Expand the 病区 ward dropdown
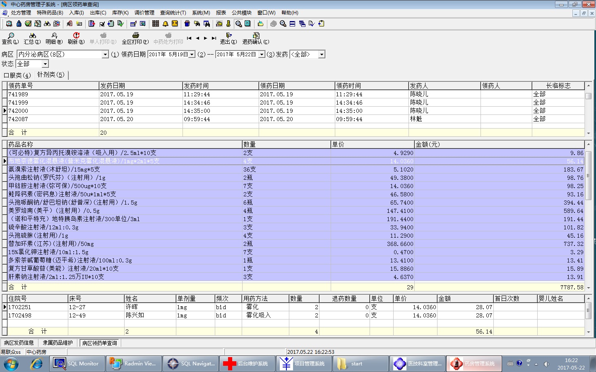Image resolution: width=596 pixels, height=372 pixels. [105, 55]
